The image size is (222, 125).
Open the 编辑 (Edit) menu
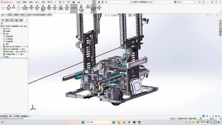(25, 2)
